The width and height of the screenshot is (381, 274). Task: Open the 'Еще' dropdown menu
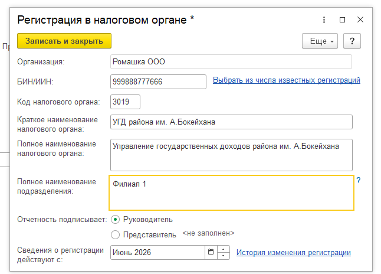320,41
